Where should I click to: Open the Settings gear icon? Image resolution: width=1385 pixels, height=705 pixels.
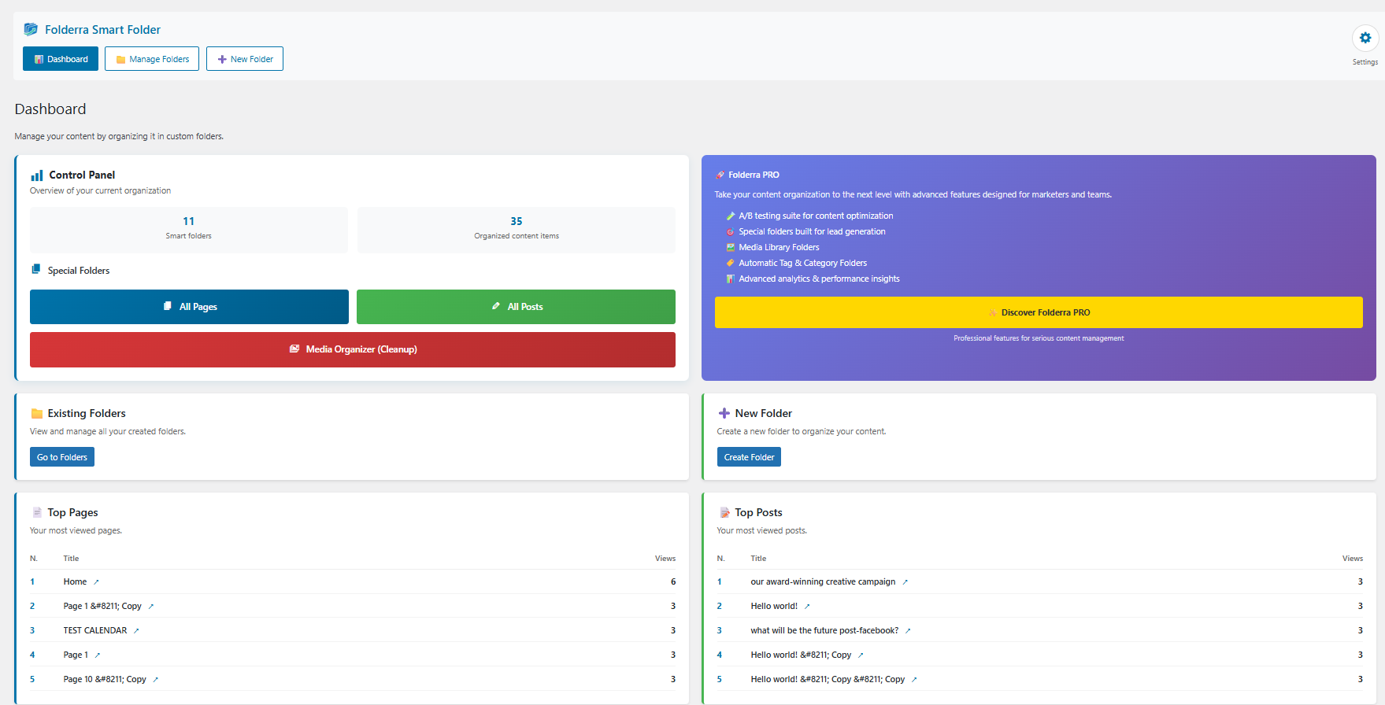[1365, 38]
